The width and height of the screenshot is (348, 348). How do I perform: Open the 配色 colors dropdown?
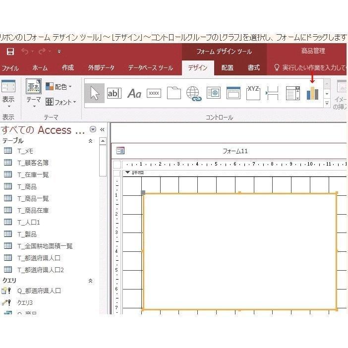pos(58,87)
